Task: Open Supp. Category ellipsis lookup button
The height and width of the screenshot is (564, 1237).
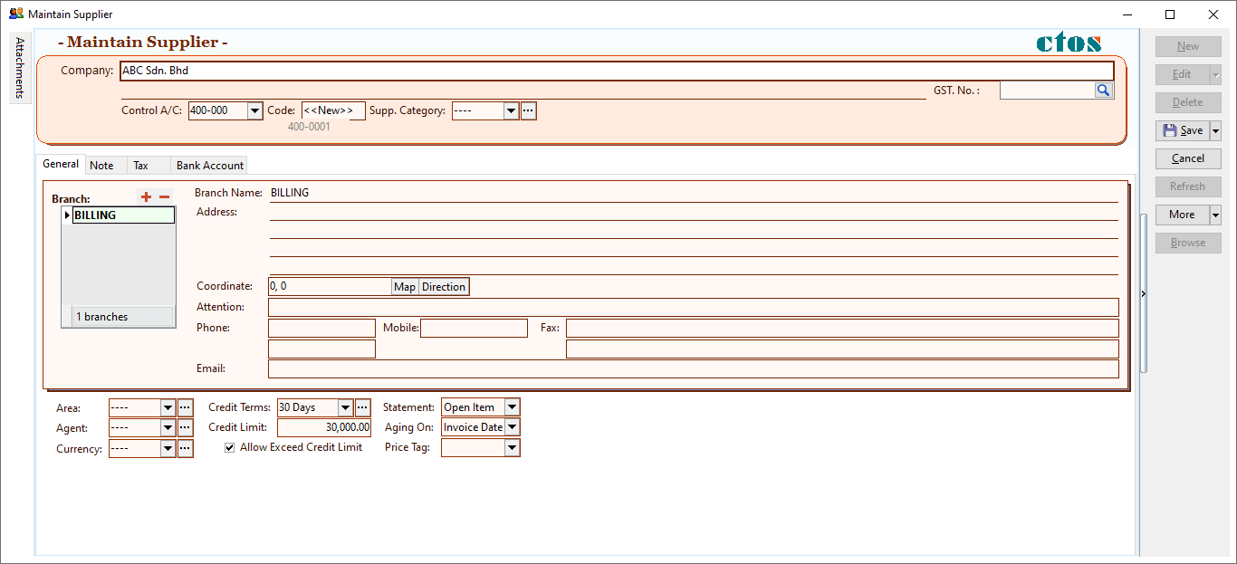Action: (529, 110)
